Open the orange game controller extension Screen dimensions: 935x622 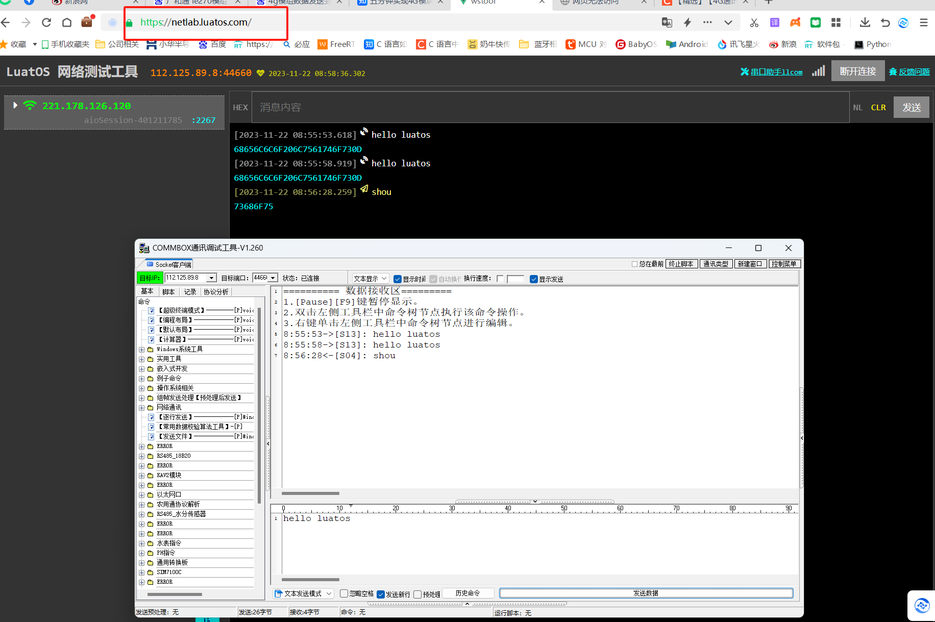point(795,22)
